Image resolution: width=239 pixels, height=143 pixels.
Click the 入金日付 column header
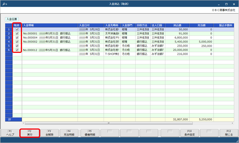click(x=91, y=25)
